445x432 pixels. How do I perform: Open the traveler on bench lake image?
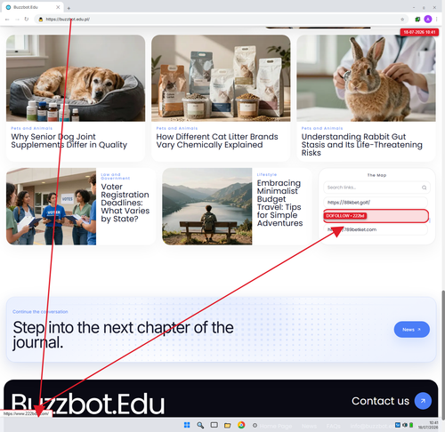207,206
